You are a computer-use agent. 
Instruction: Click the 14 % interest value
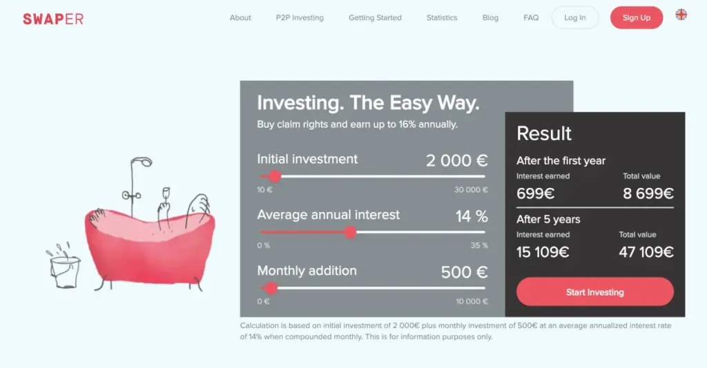point(472,216)
